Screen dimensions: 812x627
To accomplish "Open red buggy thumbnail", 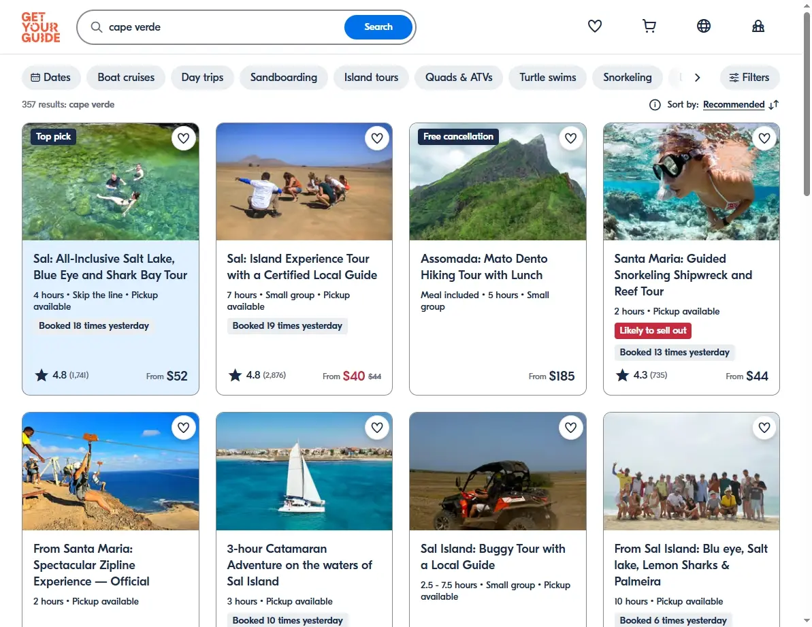I will 498,471.
